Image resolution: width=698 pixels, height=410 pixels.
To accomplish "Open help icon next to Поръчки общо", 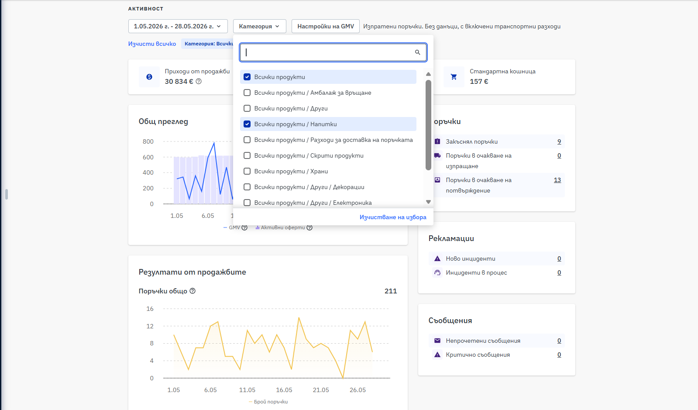I will point(193,291).
